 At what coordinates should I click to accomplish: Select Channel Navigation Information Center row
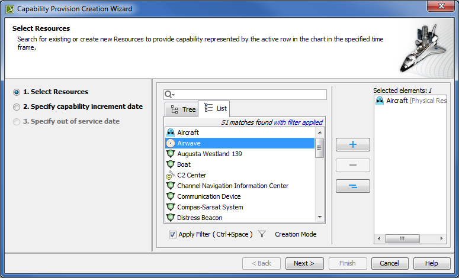[x=233, y=186]
